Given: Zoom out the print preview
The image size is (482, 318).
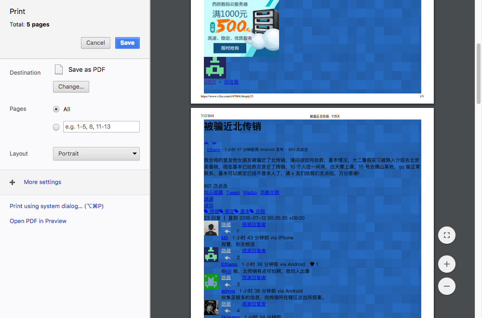Looking at the screenshot, I should 447,286.
